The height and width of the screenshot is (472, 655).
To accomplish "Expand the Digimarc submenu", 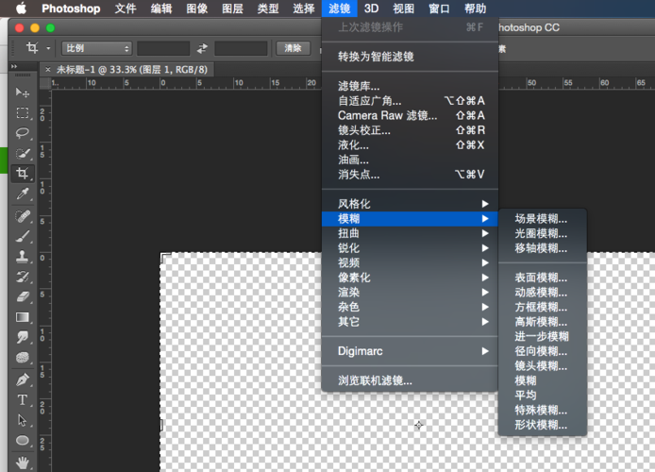I will [410, 351].
